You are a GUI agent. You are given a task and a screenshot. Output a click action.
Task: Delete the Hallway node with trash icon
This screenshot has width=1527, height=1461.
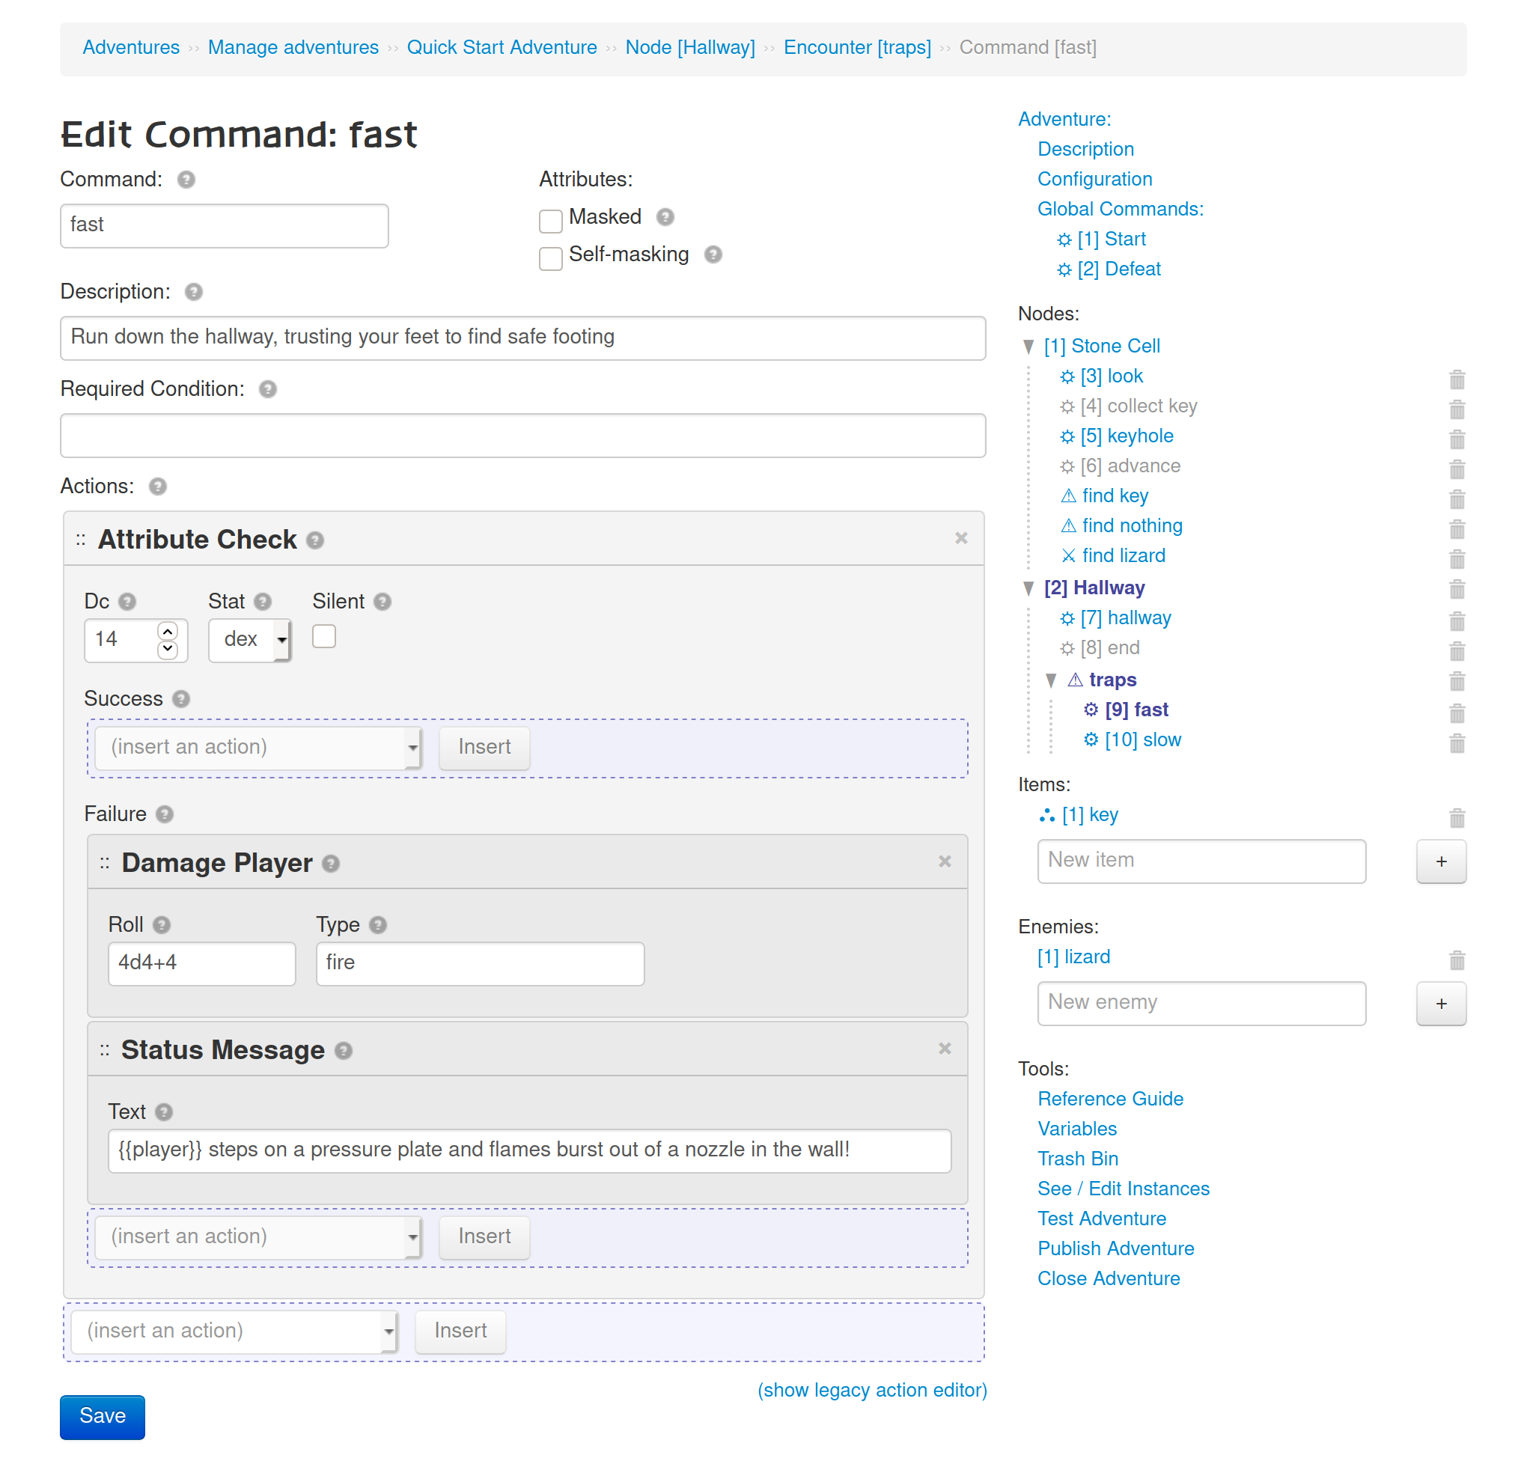[1456, 589]
